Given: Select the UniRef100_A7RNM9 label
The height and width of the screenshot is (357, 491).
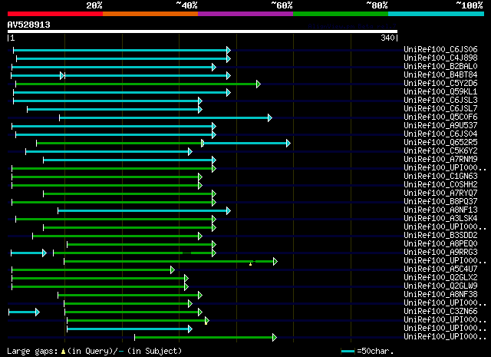Looking at the screenshot, I should (440, 160).
